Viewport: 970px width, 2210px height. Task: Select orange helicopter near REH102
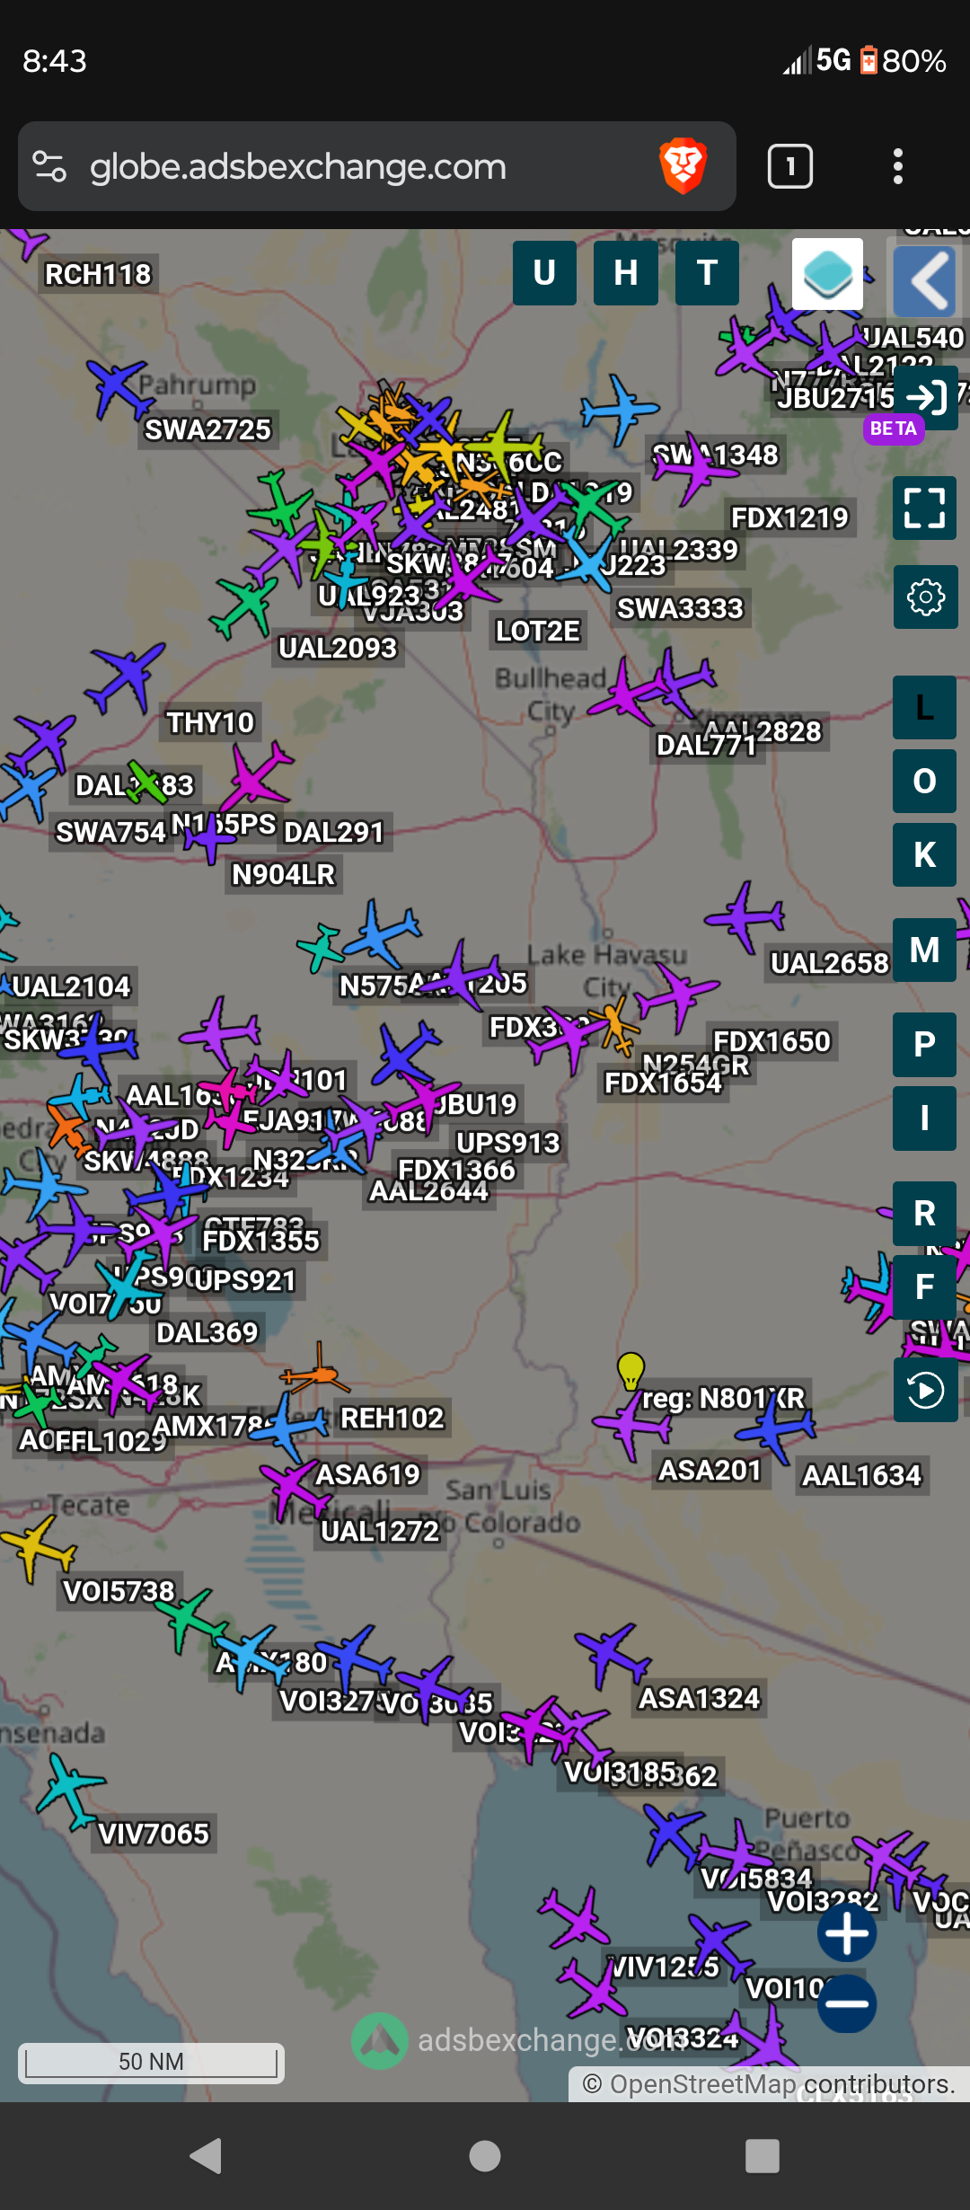click(314, 1372)
